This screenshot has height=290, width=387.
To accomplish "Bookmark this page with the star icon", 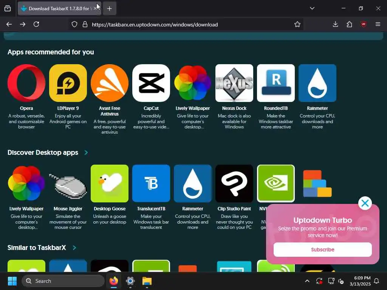I will pos(297,25).
